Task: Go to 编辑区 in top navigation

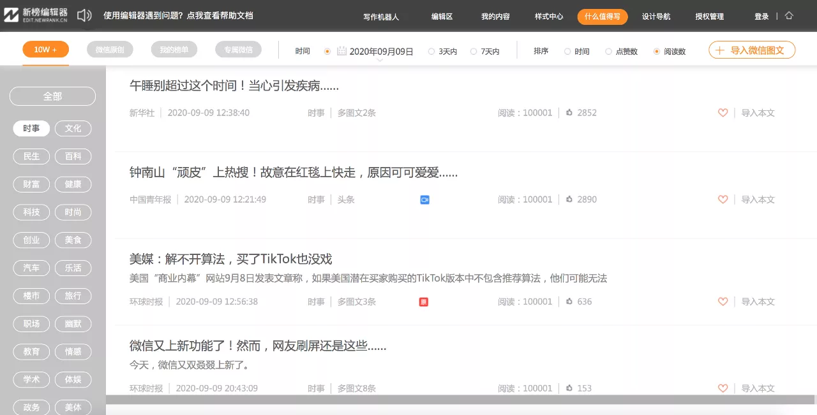Action: 442,17
